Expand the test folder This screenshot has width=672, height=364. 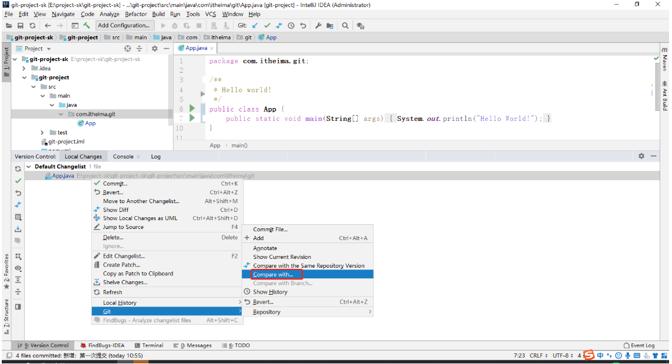pyautogui.click(x=42, y=133)
